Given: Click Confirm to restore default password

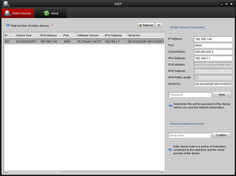Looking at the screenshot, I should [221, 135].
